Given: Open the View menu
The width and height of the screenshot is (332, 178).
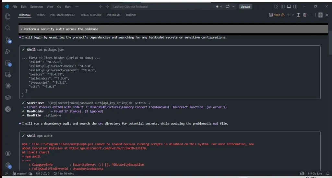Looking at the screenshot, I should click(50, 6).
